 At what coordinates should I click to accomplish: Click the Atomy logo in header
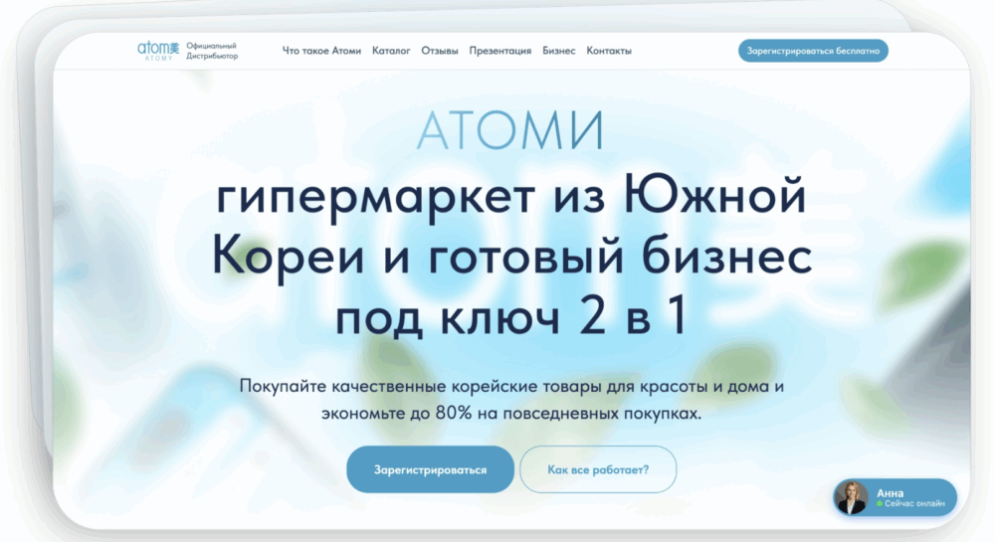[x=156, y=50]
